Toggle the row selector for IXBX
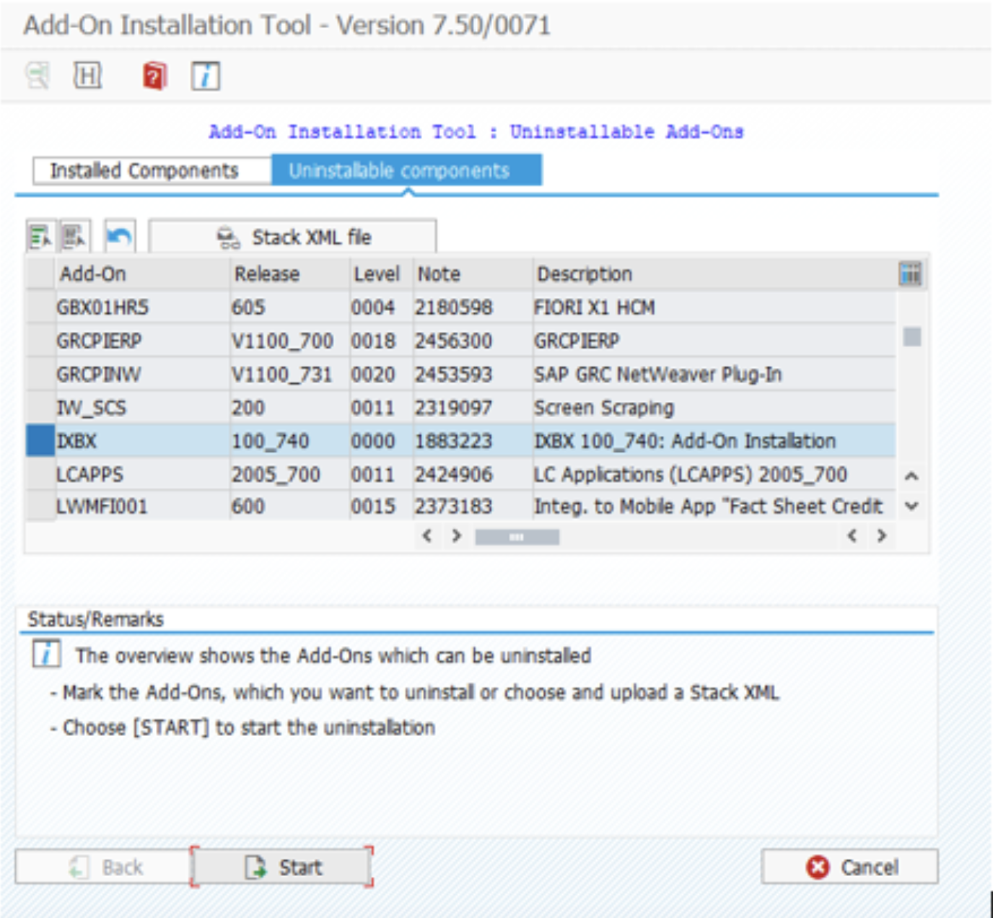The height and width of the screenshot is (918, 993). click(40, 441)
